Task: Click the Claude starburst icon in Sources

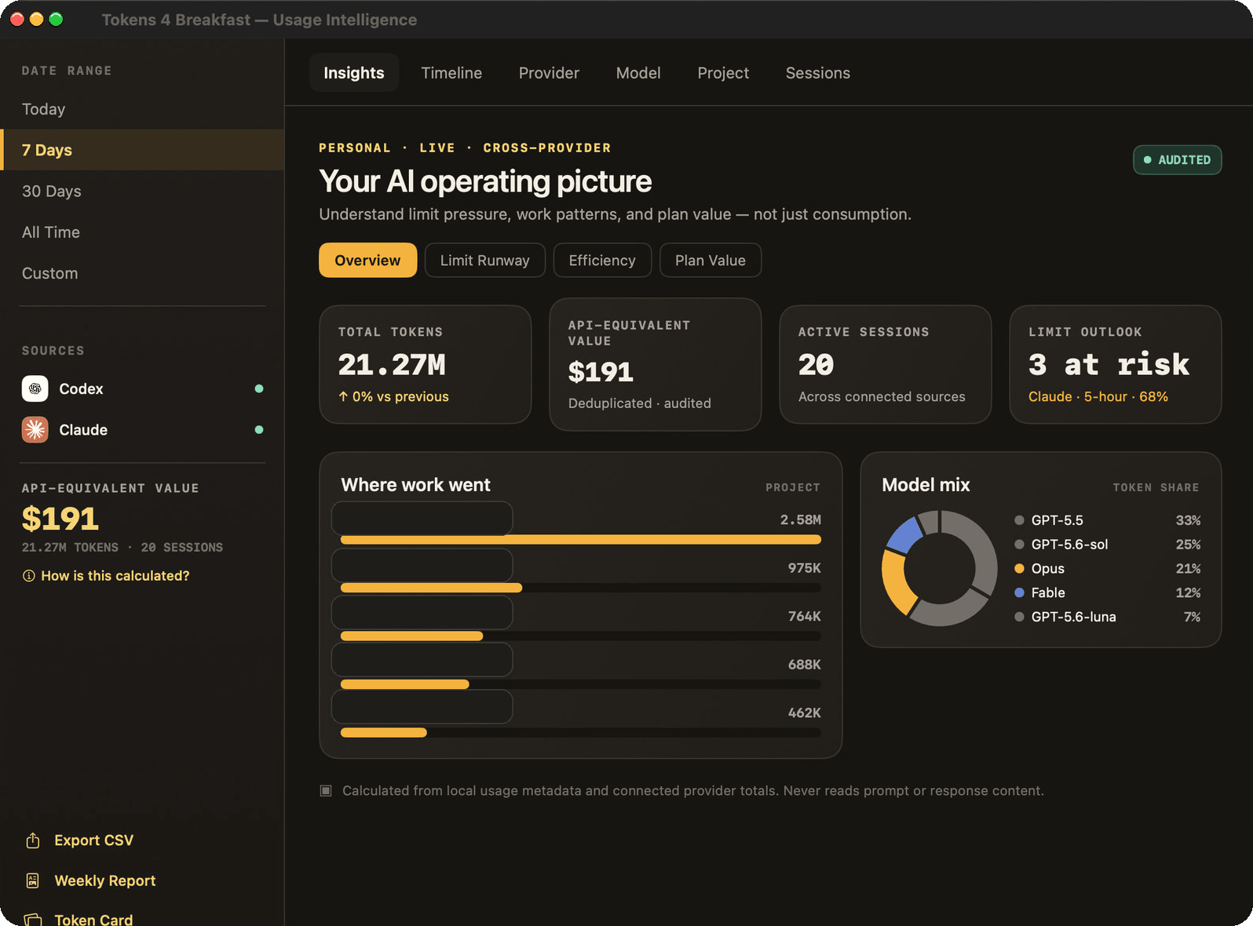Action: (35, 429)
